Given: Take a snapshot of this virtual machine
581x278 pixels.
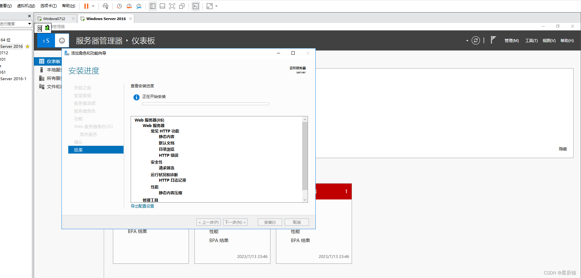Looking at the screenshot, I should pos(119,6).
